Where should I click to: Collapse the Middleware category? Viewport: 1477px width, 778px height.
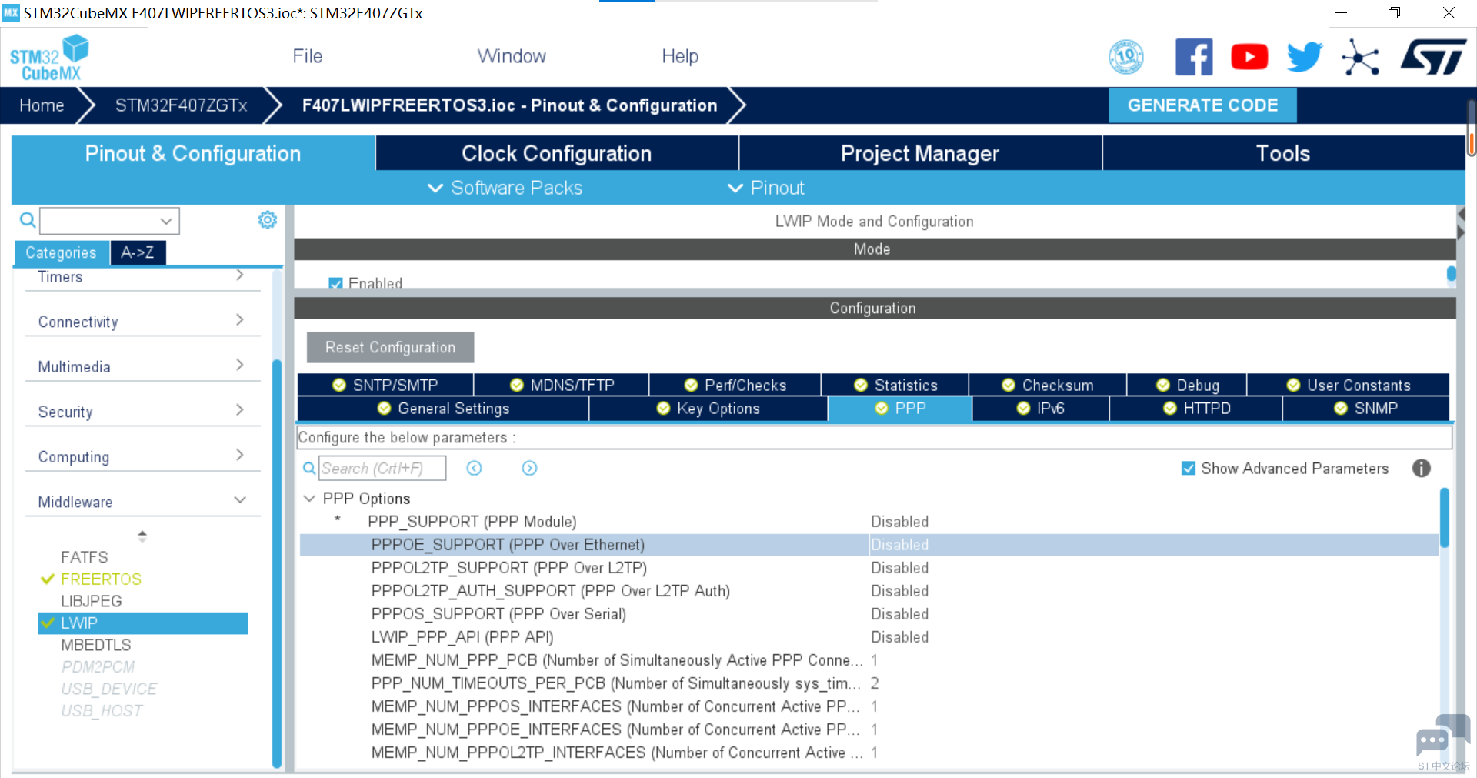pos(142,501)
